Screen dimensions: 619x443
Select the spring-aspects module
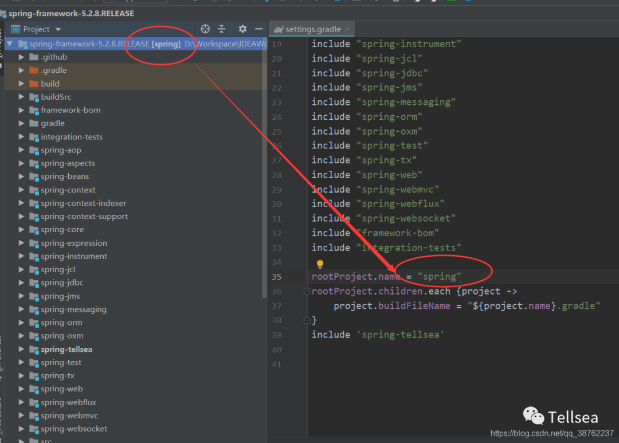(x=68, y=163)
